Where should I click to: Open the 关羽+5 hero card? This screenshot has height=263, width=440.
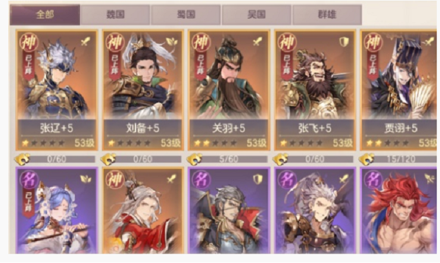point(229,90)
